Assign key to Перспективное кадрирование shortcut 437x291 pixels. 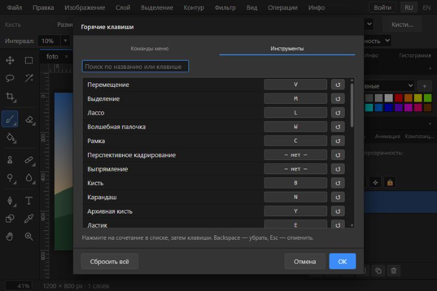click(x=296, y=155)
